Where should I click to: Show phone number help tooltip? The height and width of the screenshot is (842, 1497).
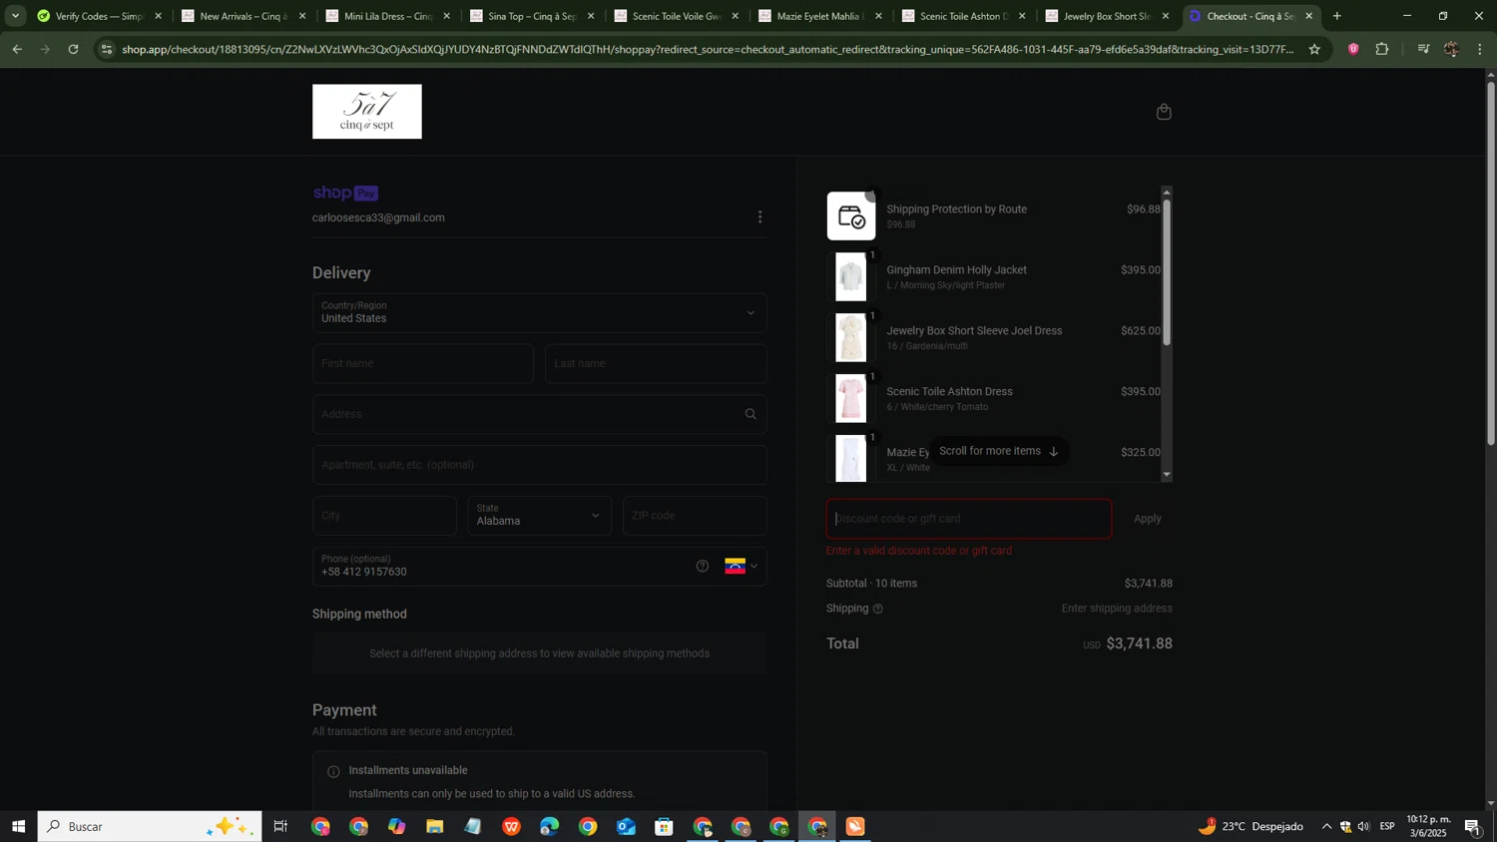(703, 567)
